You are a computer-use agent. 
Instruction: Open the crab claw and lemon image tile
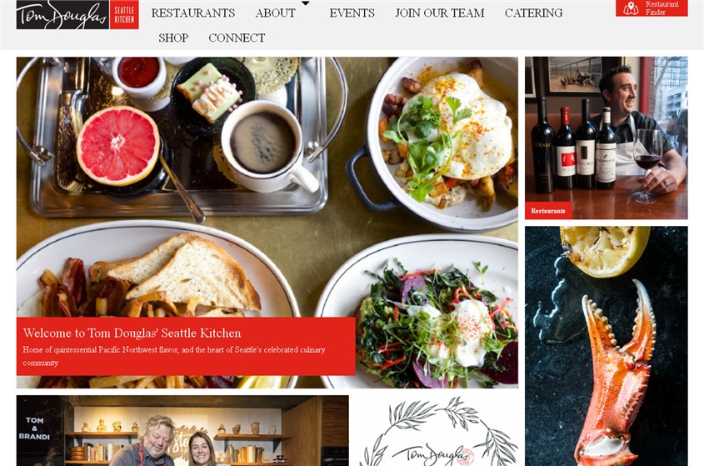point(607,346)
